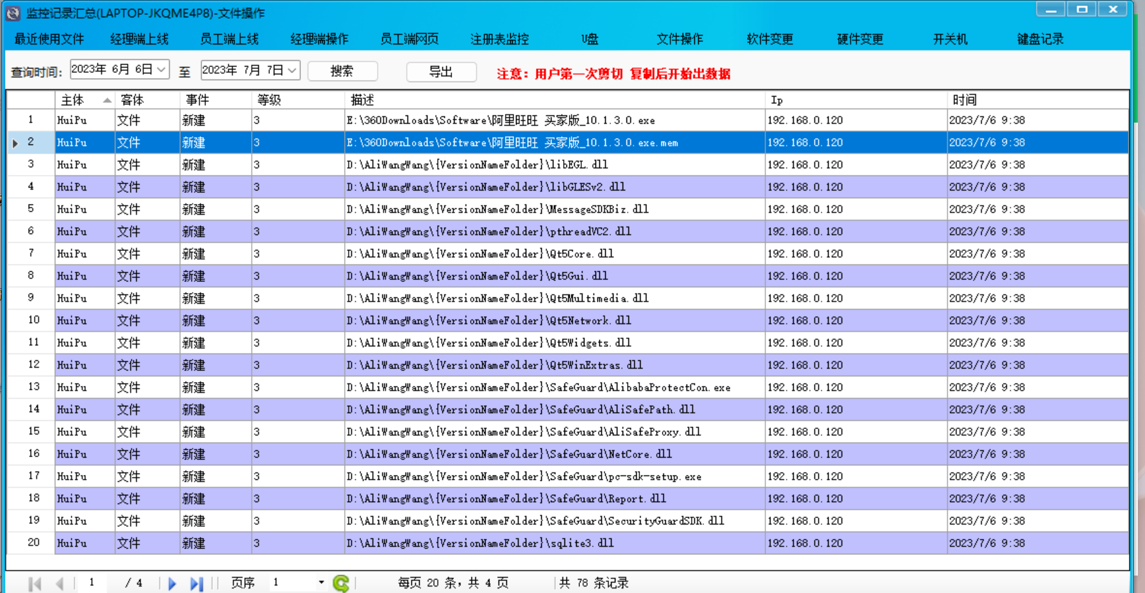Click the row indicator arrow on row 2
Screen dimensions: 1145x593
click(15, 143)
